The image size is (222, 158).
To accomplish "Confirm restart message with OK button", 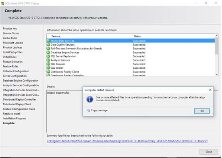I will [x=202, y=111].
